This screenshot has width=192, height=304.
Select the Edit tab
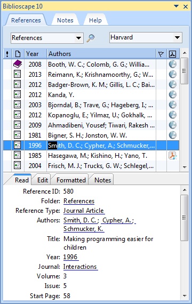pos(43,180)
